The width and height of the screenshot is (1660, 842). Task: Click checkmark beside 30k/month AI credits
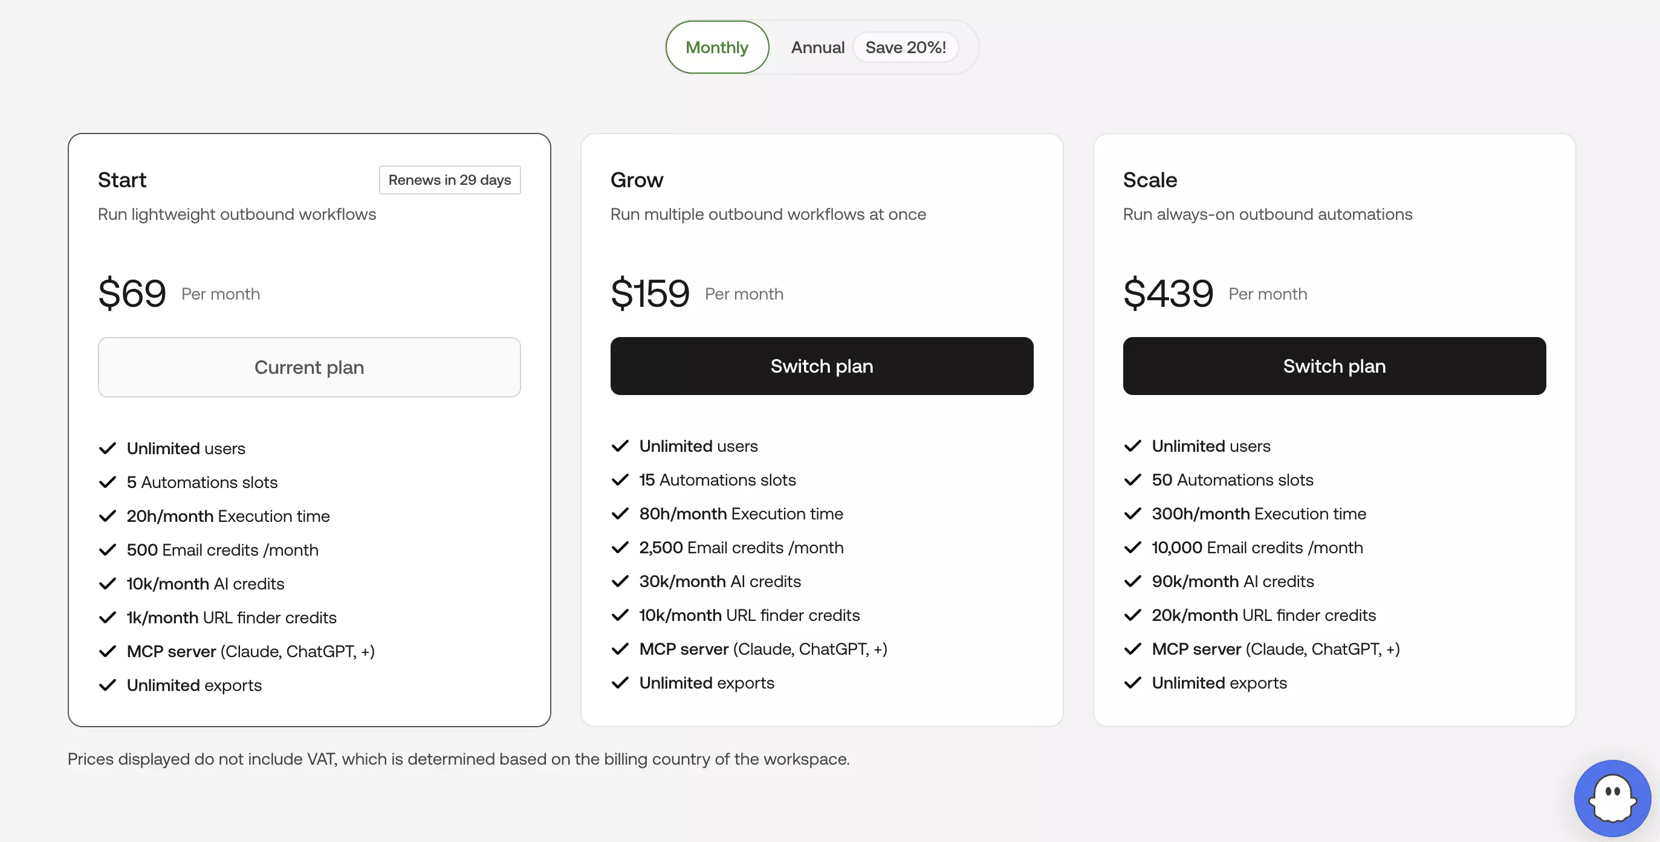click(620, 580)
